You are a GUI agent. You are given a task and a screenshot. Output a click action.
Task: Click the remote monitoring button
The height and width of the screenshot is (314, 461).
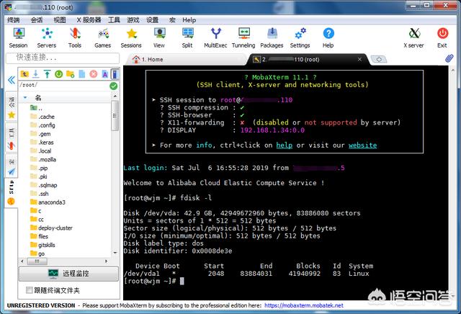69,274
